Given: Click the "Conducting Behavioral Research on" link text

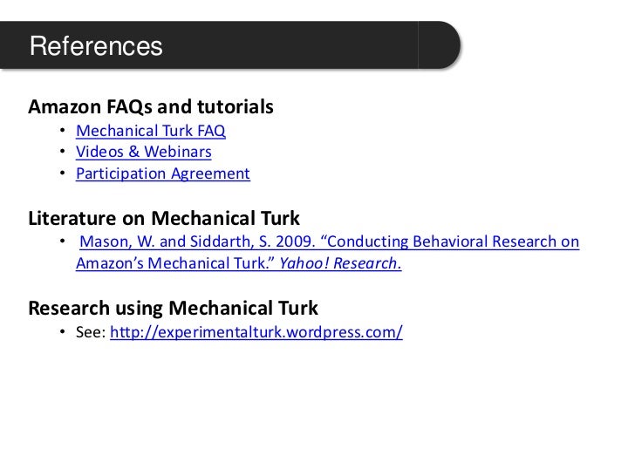Looking at the screenshot, I should point(450,241).
